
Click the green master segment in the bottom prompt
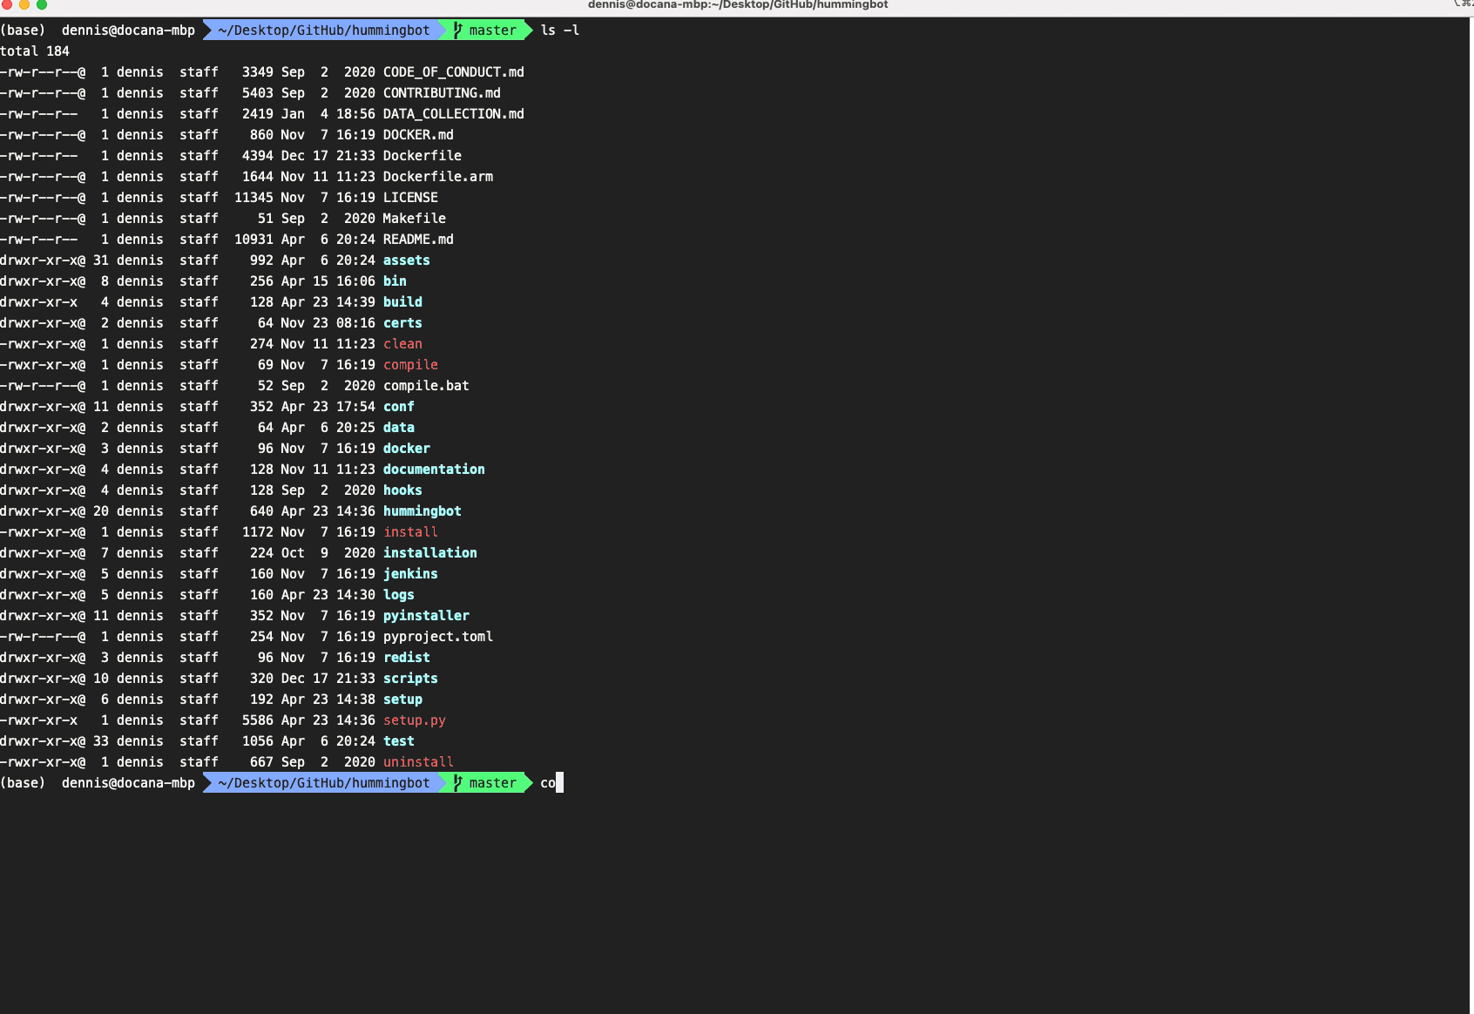[491, 782]
